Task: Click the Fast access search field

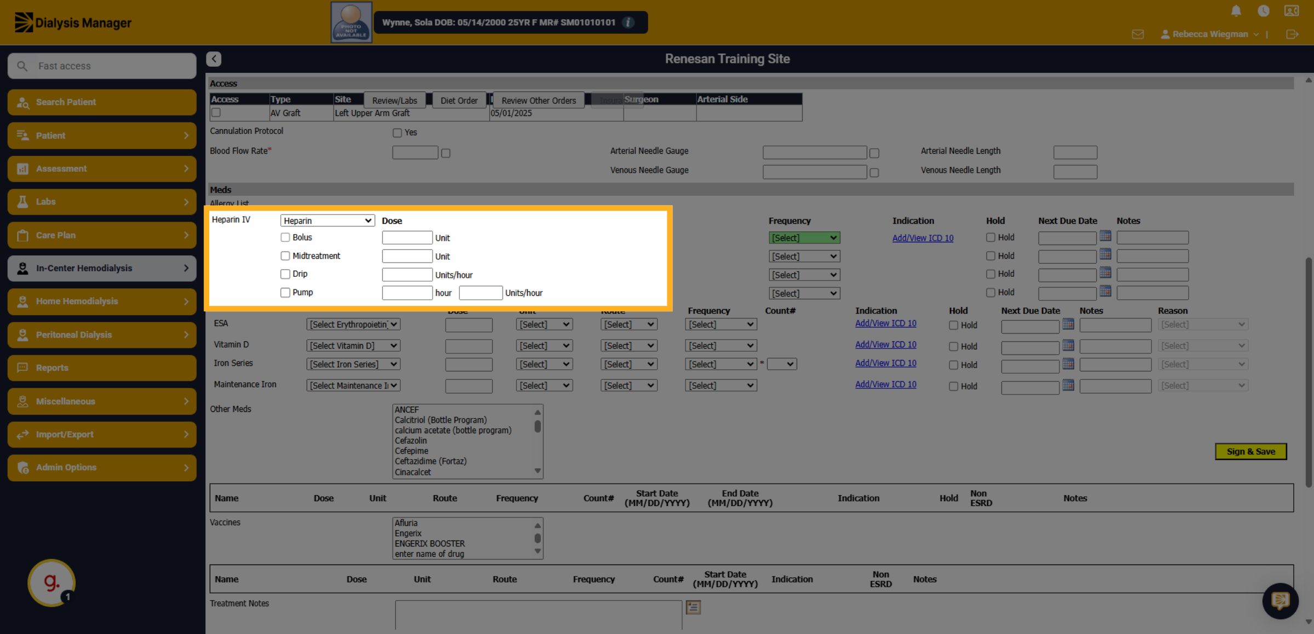Action: pos(102,66)
